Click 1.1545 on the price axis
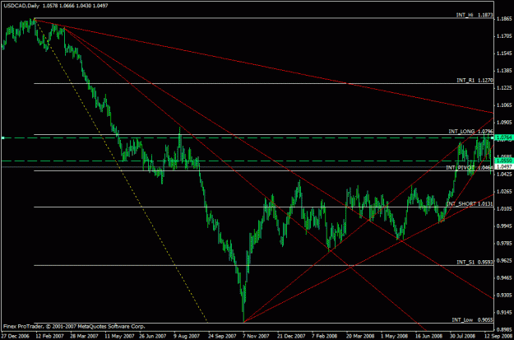Viewport: 514px width, 340px height. click(504, 54)
